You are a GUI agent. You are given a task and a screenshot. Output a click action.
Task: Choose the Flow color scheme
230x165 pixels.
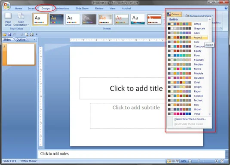pos(187,55)
